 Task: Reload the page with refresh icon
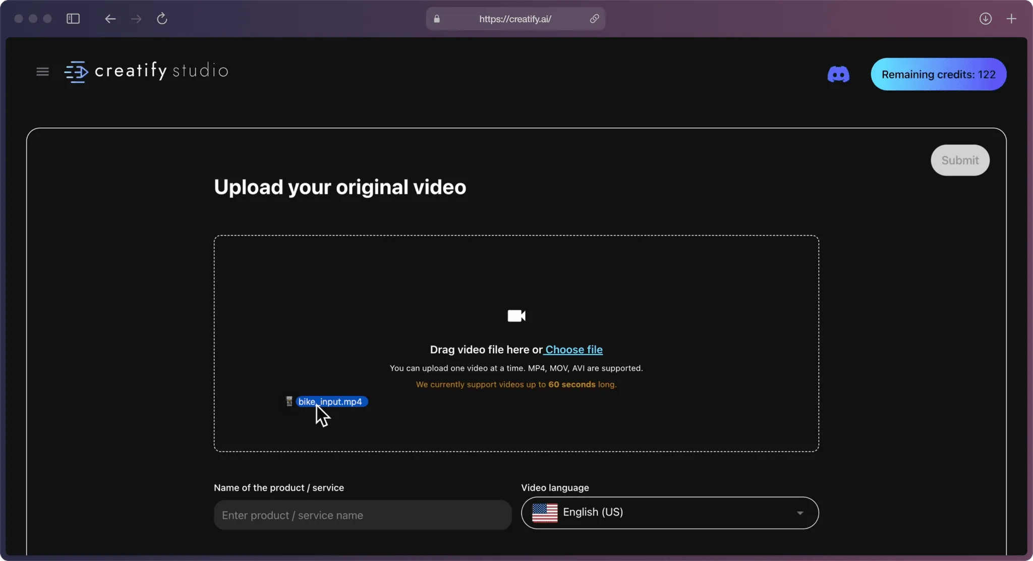point(162,19)
